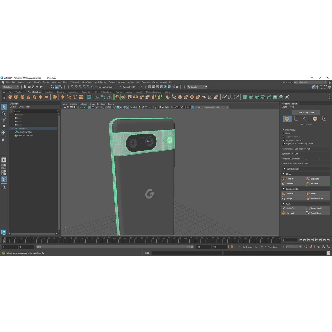
Task: Toggle the workspace lock icon
Action: tap(330, 82)
